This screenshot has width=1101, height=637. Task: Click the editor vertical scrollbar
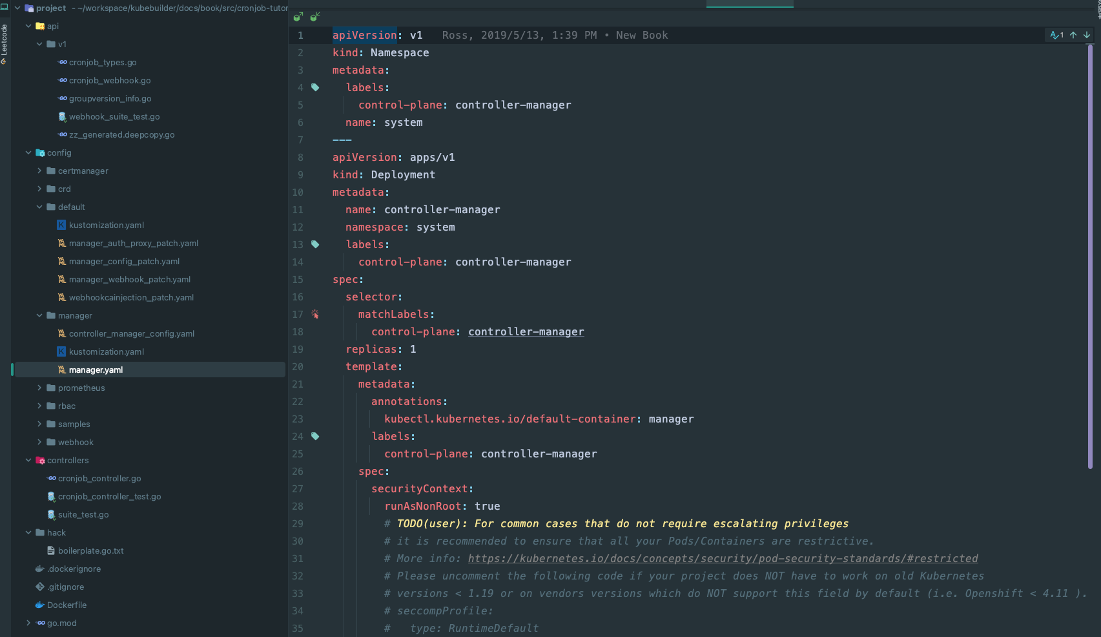tap(1090, 258)
